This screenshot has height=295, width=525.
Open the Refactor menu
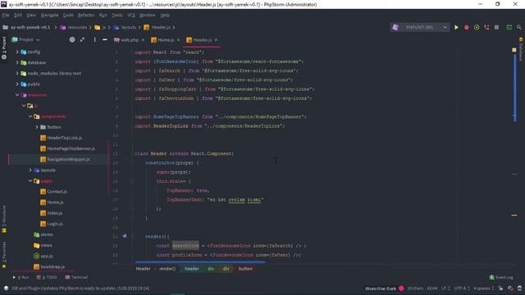86,15
